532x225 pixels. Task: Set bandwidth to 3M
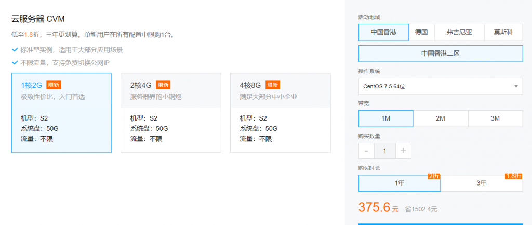495,118
